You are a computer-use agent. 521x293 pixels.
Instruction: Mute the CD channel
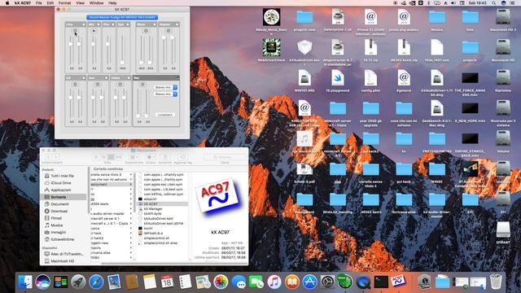pyautogui.click(x=75, y=84)
